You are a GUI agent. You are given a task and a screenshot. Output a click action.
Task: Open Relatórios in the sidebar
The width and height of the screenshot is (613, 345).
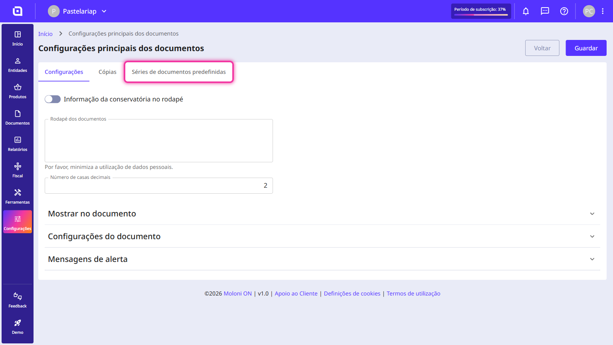point(18,144)
